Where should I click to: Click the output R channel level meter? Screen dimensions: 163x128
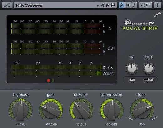(56, 52)
